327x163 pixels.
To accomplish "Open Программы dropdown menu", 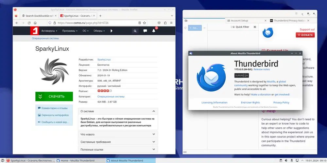I will click(70, 31).
